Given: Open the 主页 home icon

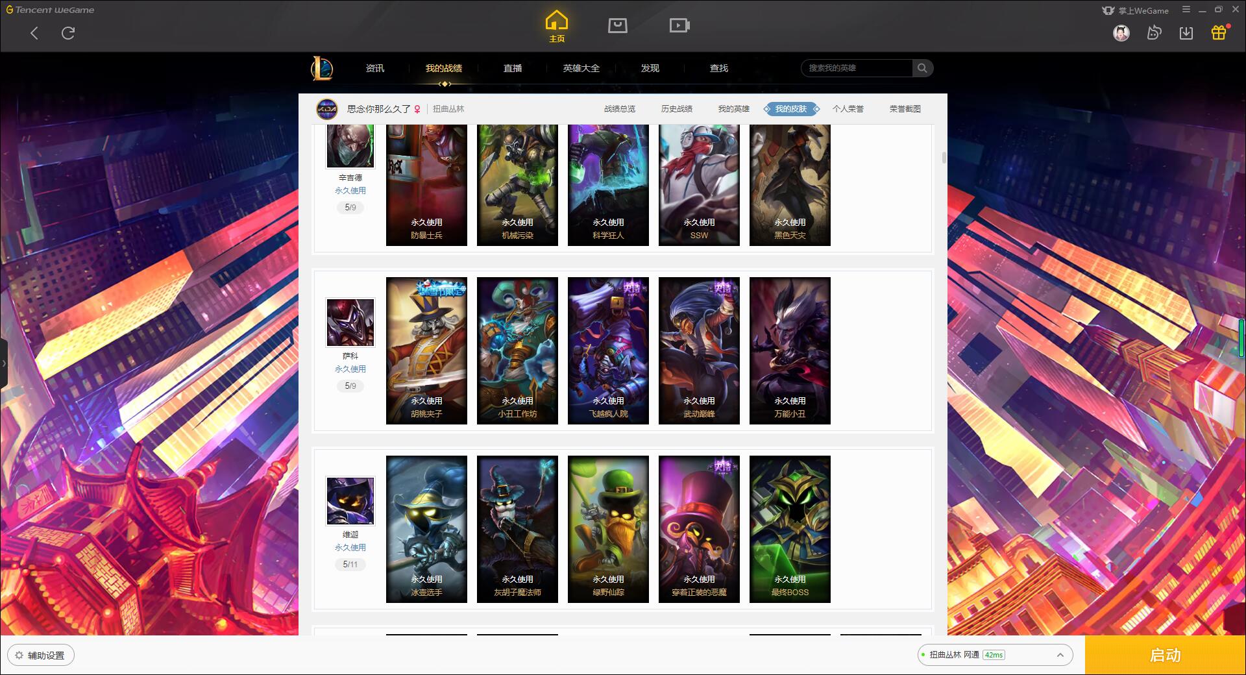Looking at the screenshot, I should coord(557,27).
